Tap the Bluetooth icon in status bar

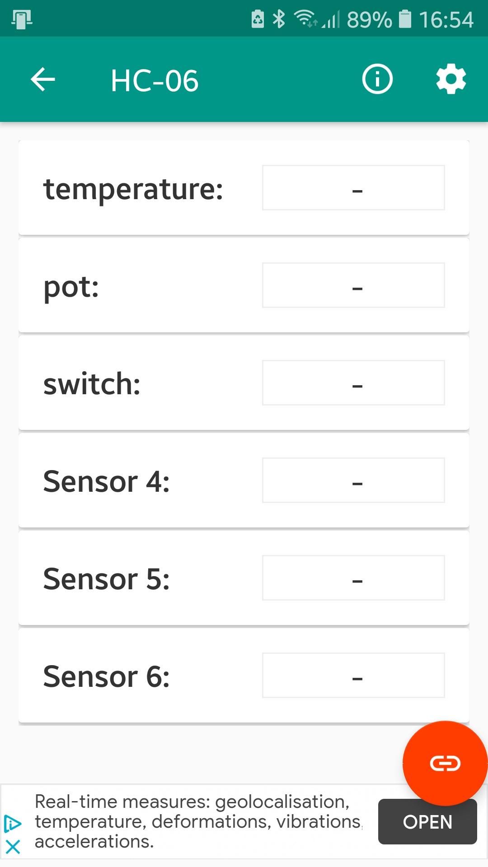(x=279, y=18)
